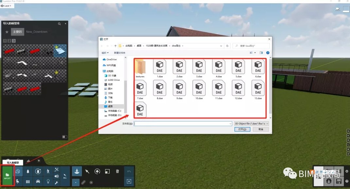
Task: Click the green Import new model button
Action: (x=8, y=176)
